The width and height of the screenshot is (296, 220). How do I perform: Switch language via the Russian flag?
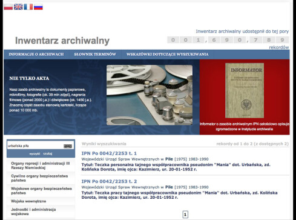click(x=38, y=7)
